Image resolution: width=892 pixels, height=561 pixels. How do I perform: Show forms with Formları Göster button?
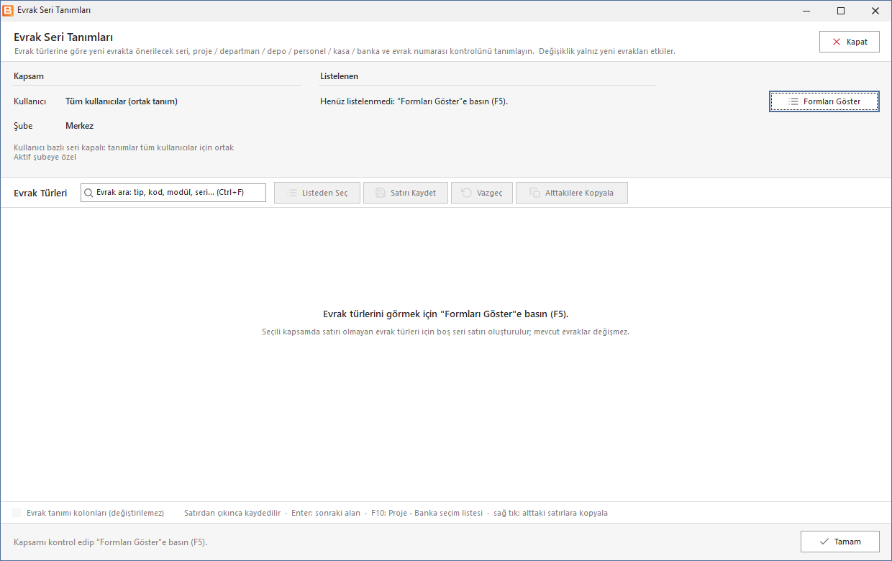(824, 101)
